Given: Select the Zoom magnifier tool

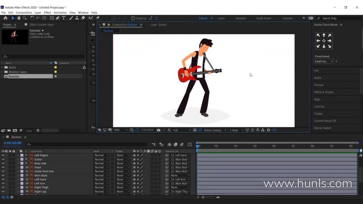Looking at the screenshot, I should (x=25, y=18).
